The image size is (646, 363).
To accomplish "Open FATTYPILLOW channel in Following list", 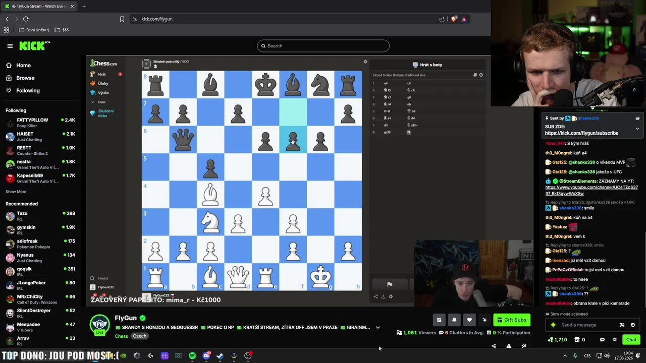I will [40, 123].
